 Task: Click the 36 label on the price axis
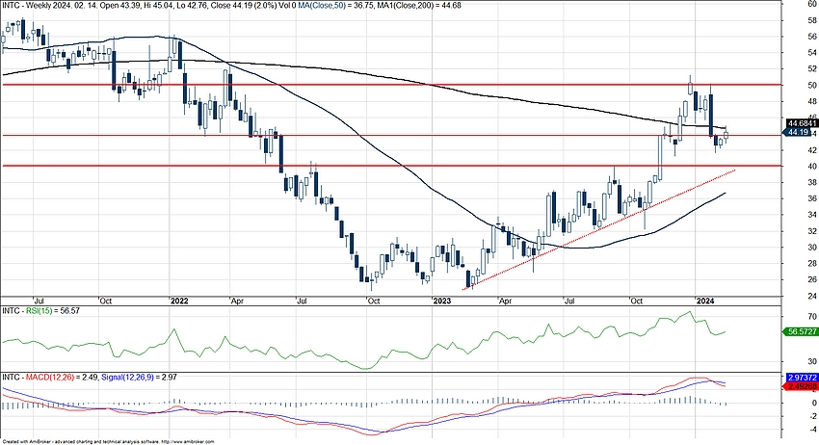[812, 198]
